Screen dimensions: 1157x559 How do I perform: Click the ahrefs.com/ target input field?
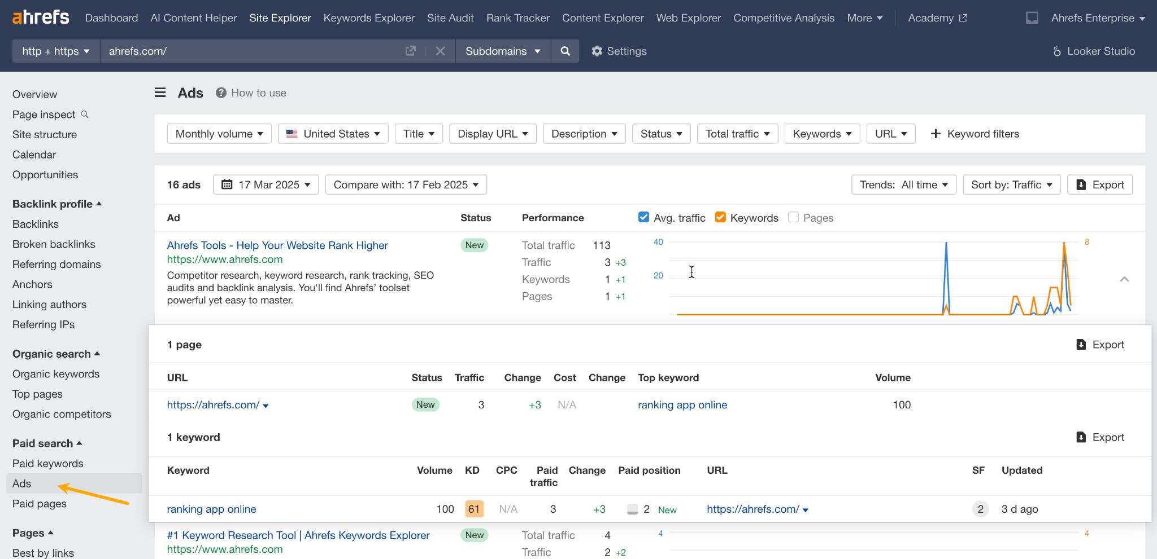[x=226, y=51]
